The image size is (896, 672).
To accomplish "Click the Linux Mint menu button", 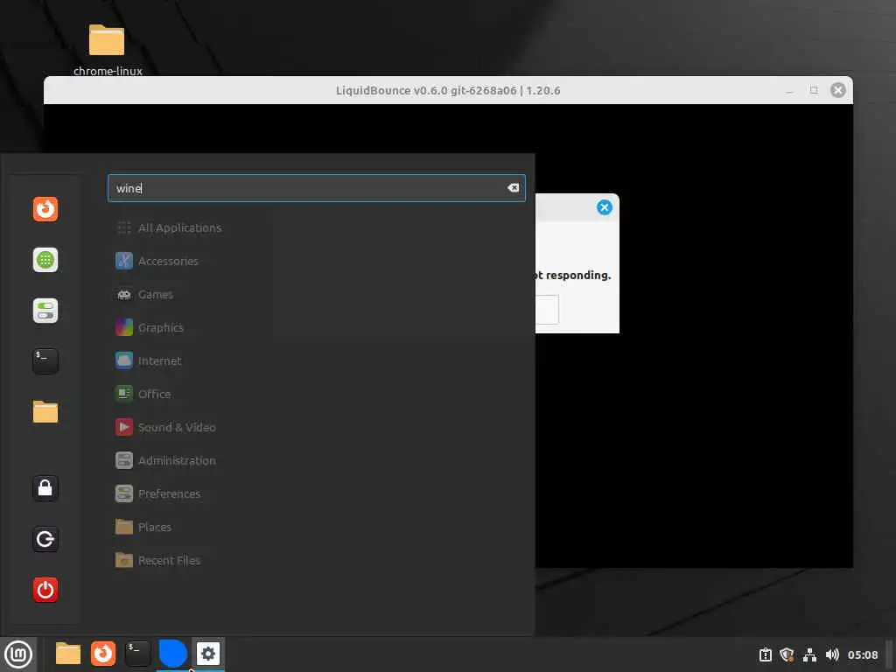I will (18, 654).
